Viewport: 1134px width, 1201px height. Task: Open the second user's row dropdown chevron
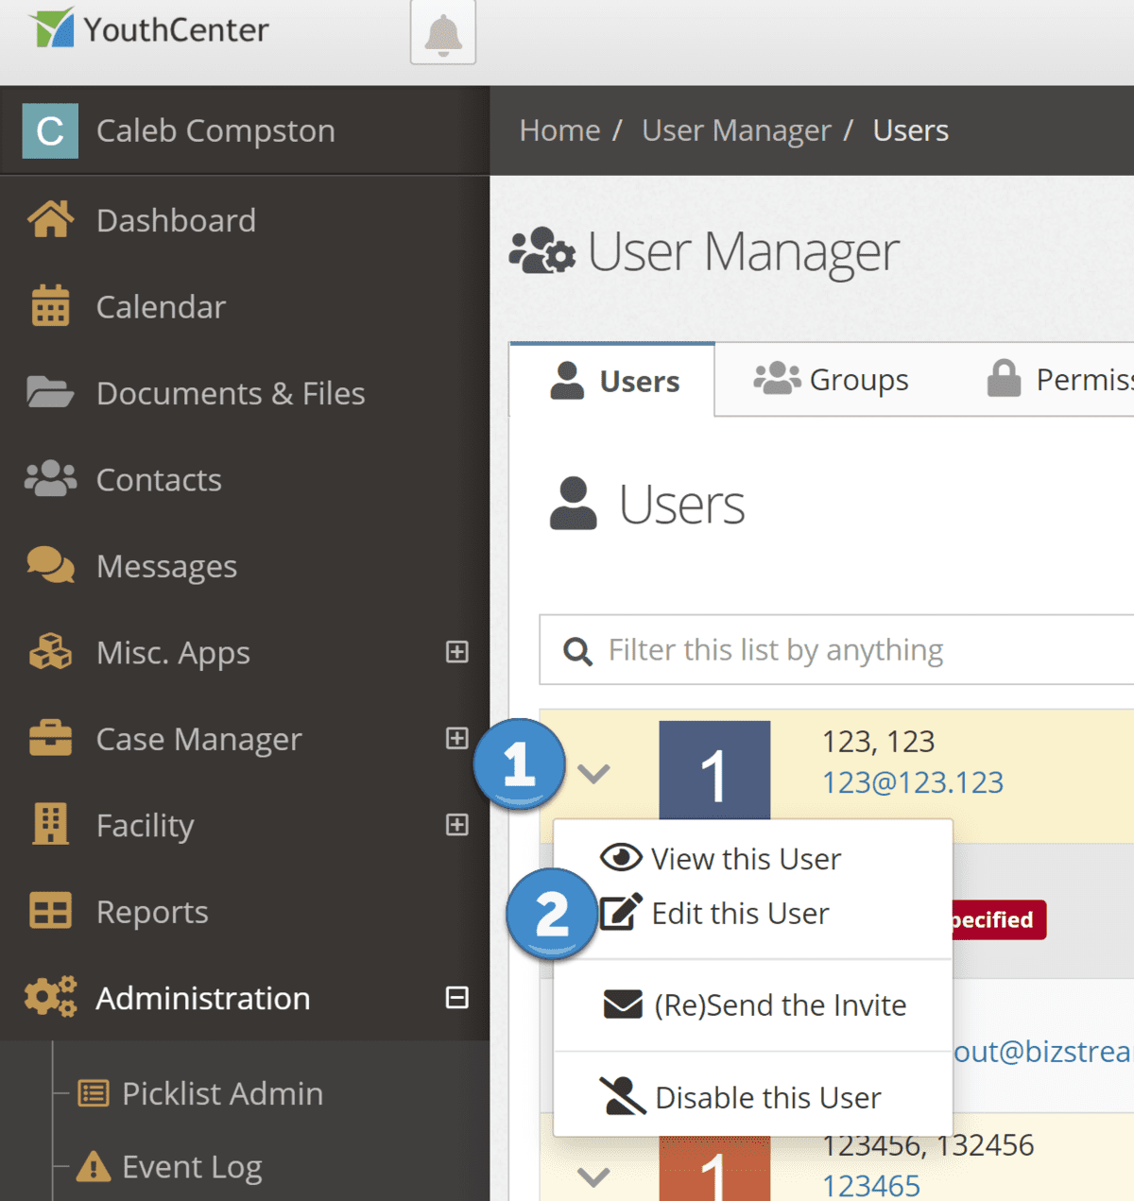coord(593,1176)
